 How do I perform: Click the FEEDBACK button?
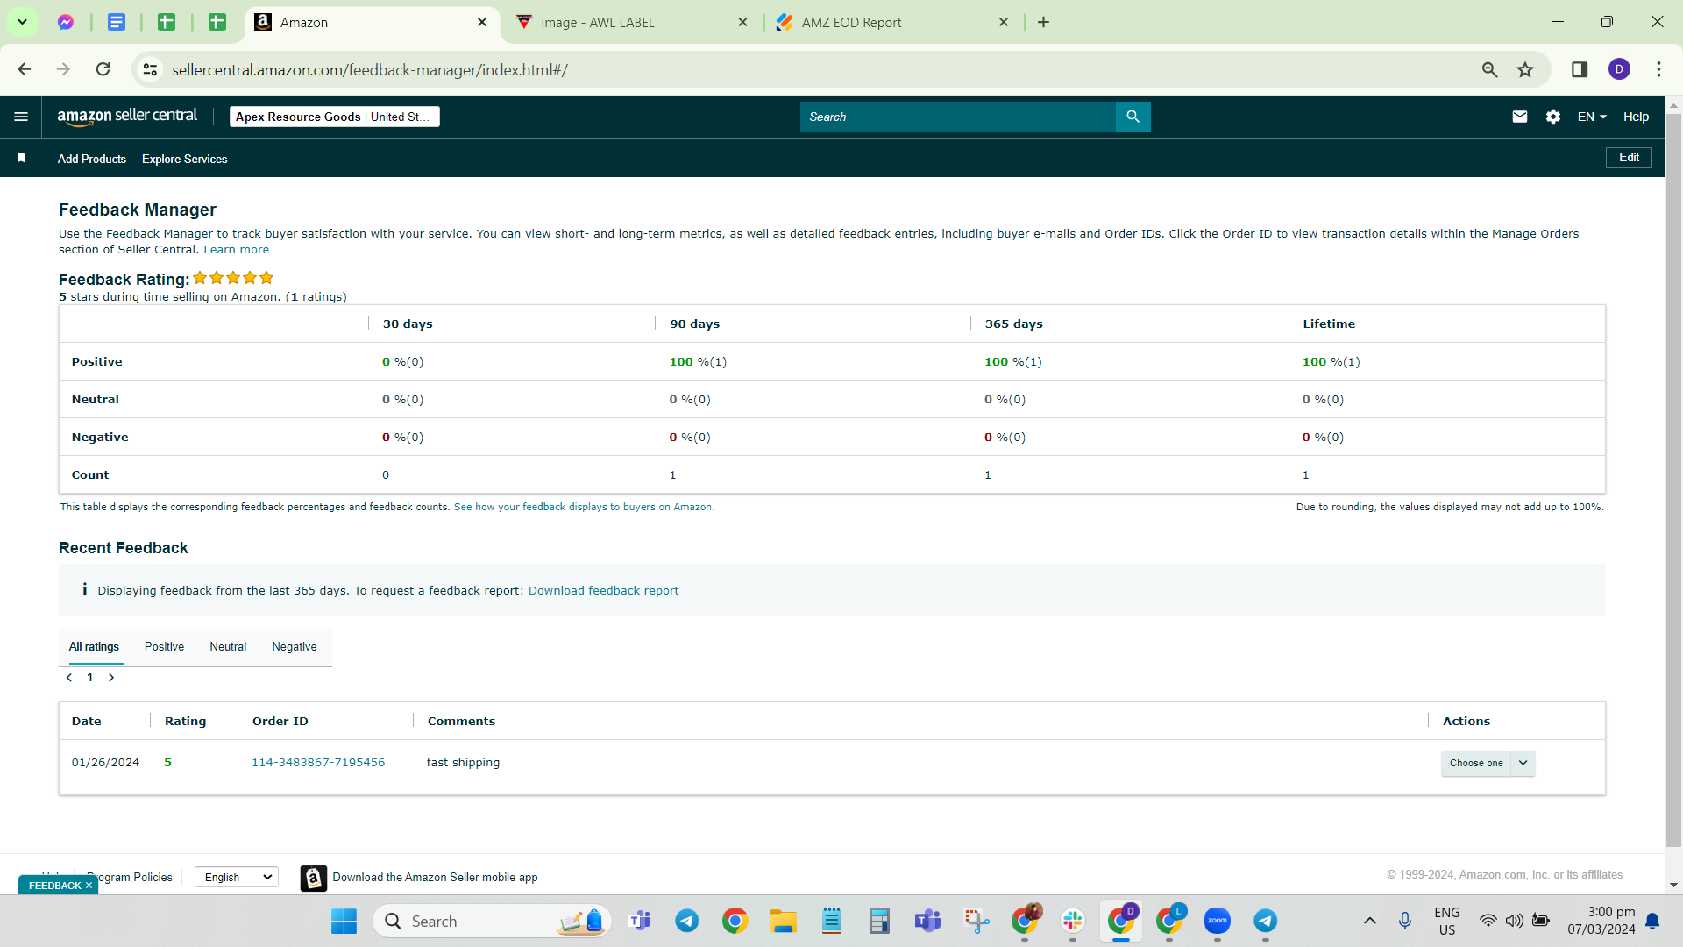pos(54,886)
